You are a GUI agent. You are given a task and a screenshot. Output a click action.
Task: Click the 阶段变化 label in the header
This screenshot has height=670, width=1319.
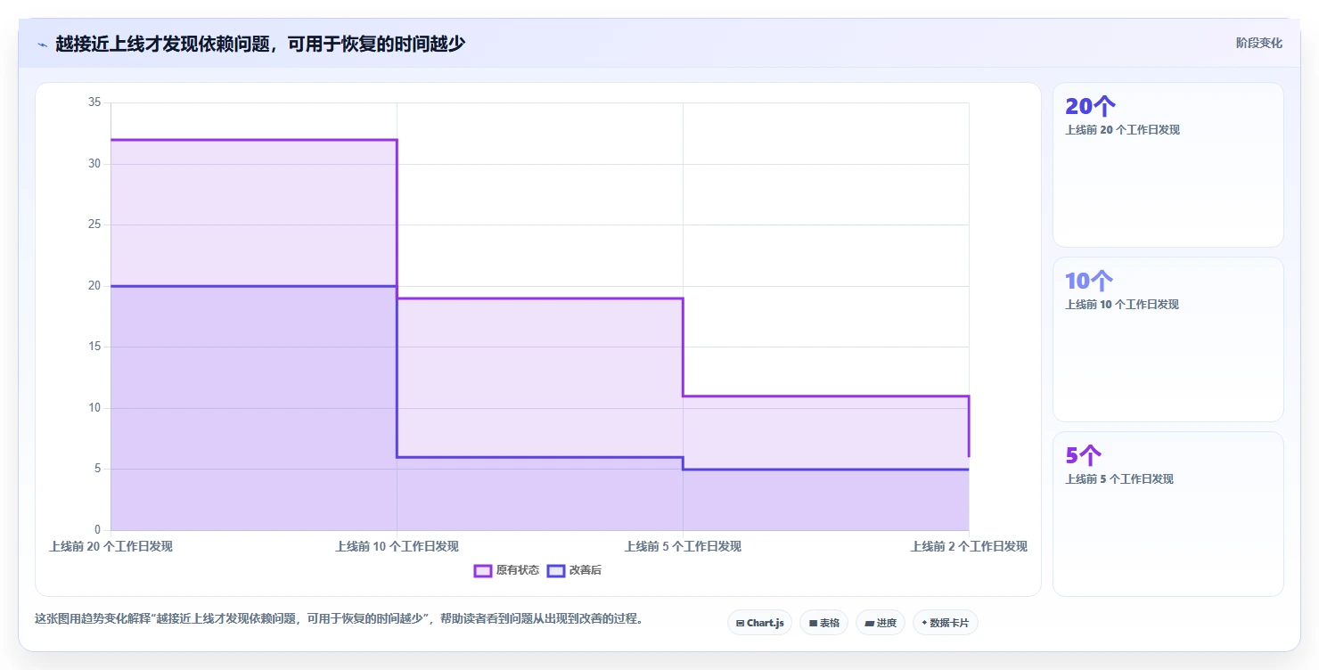(1258, 43)
